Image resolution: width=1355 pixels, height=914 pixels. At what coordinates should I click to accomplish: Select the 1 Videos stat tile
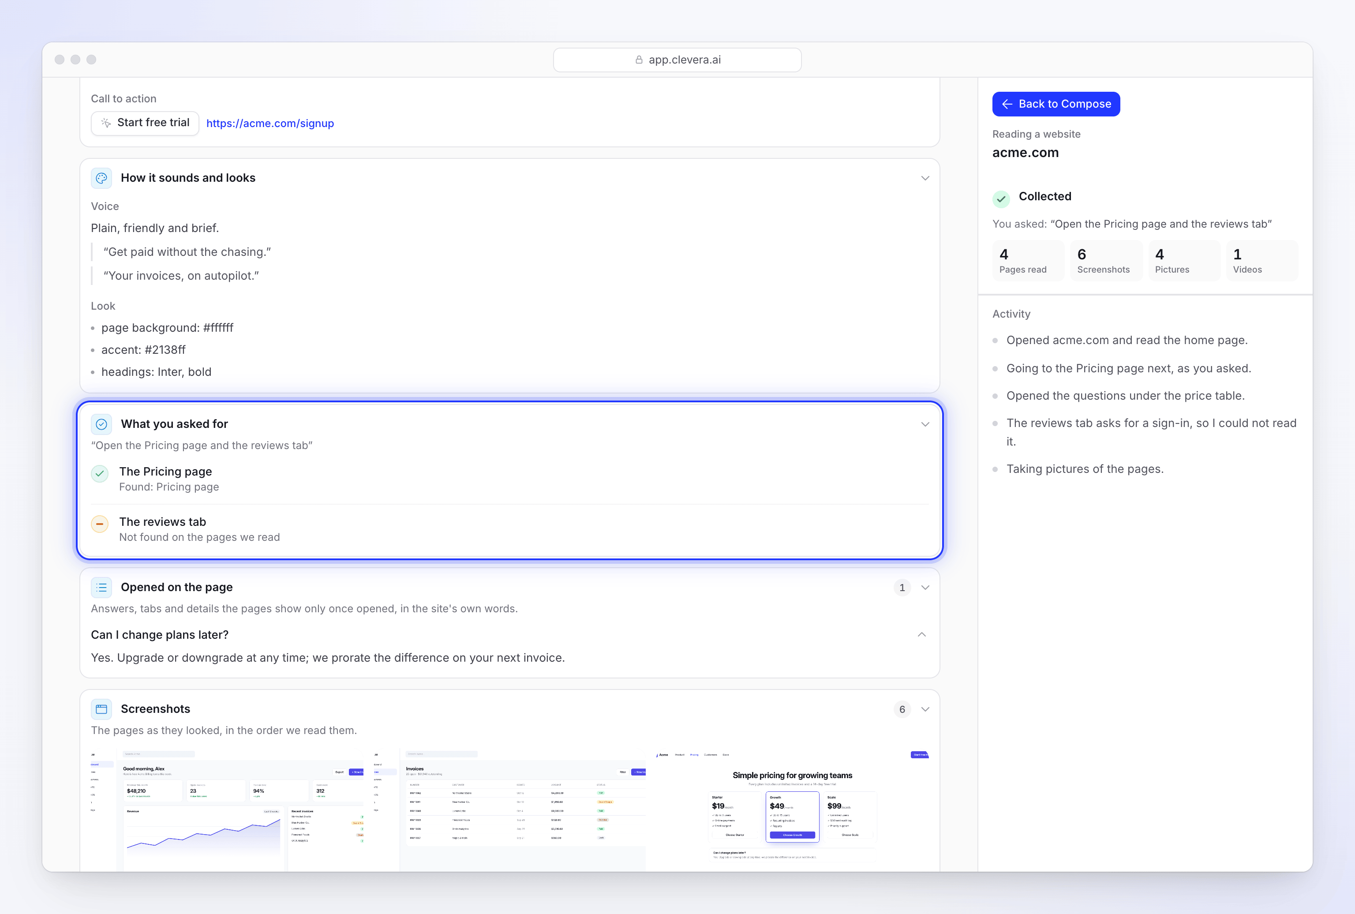coord(1262,261)
